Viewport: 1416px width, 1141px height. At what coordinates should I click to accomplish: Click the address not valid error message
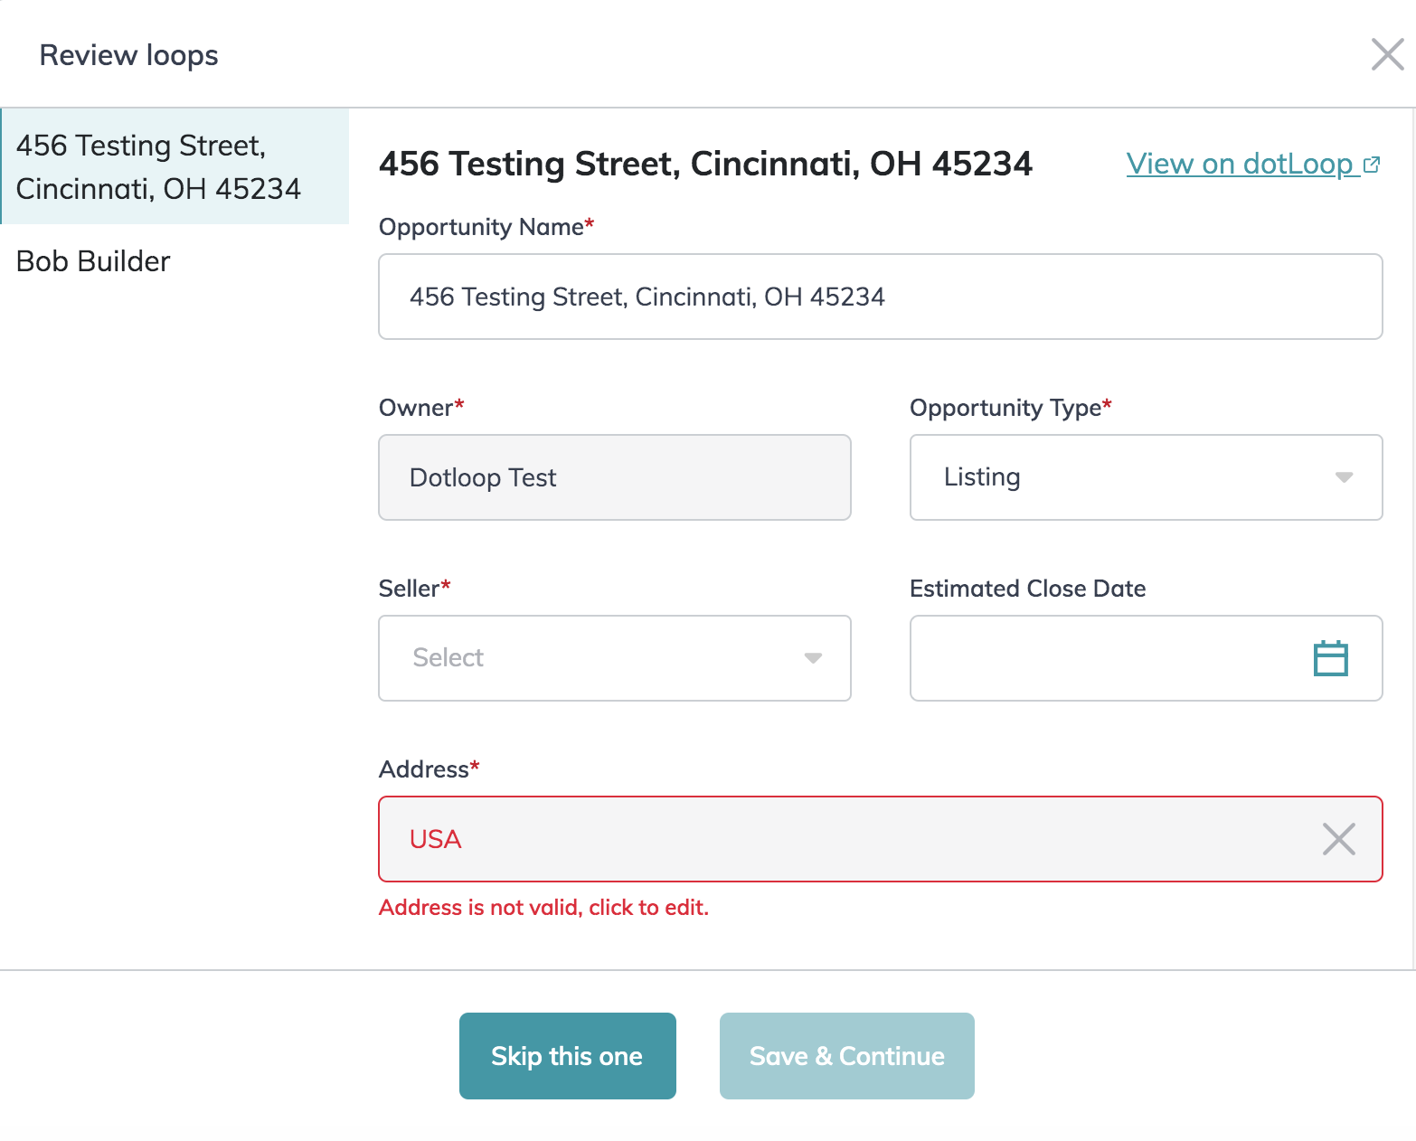(543, 908)
